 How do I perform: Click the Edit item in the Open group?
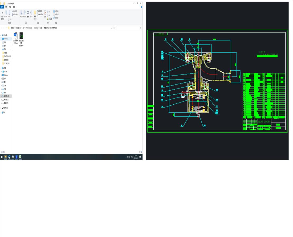coord(49,16)
